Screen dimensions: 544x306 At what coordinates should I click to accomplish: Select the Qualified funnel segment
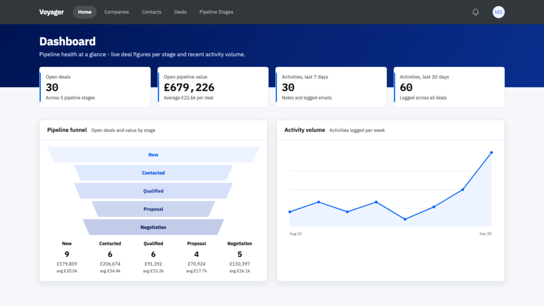click(x=154, y=191)
